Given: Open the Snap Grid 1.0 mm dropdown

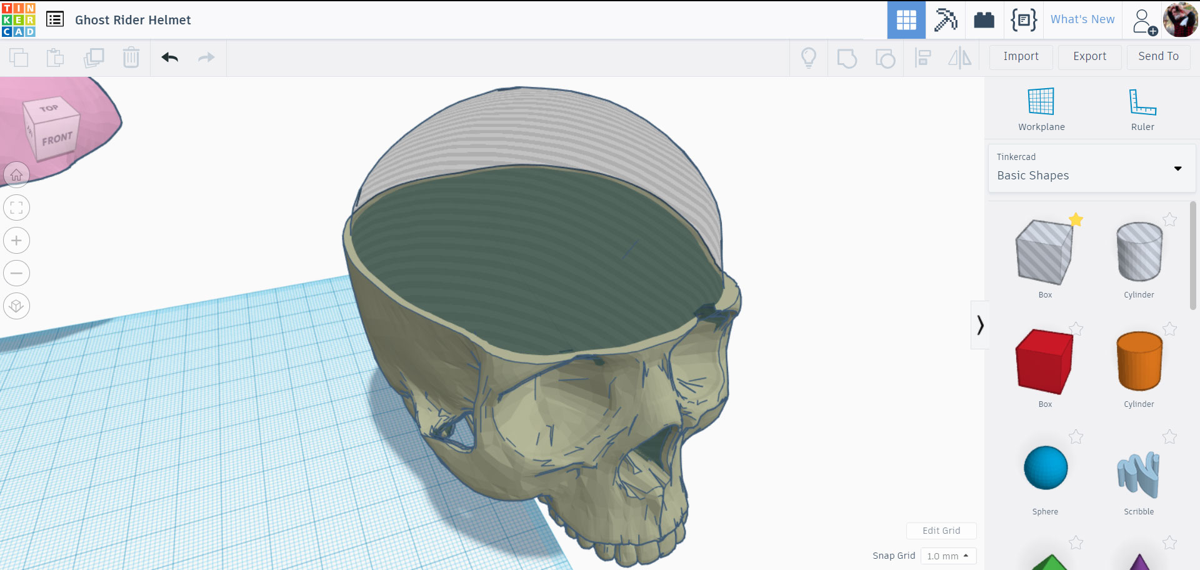Looking at the screenshot, I should pyautogui.click(x=948, y=556).
